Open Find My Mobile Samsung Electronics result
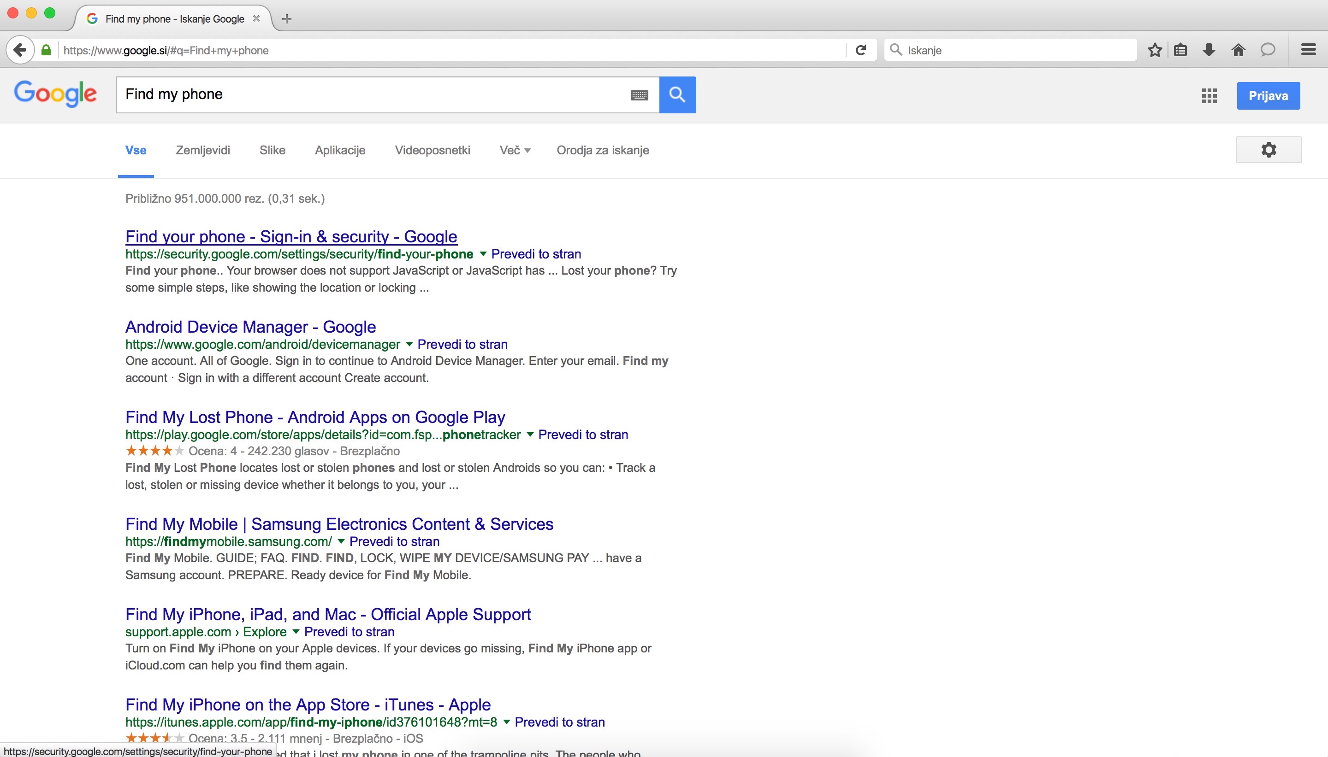Viewport: 1328px width, 757px height. point(339,524)
